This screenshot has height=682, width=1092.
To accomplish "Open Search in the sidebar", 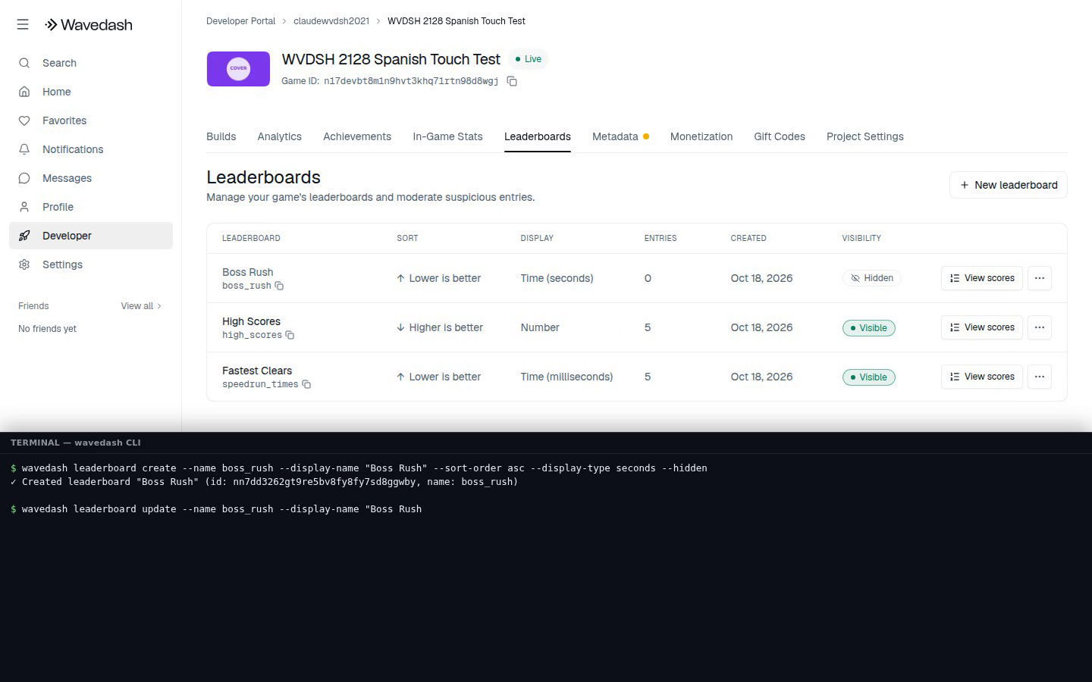I will 91,63.
